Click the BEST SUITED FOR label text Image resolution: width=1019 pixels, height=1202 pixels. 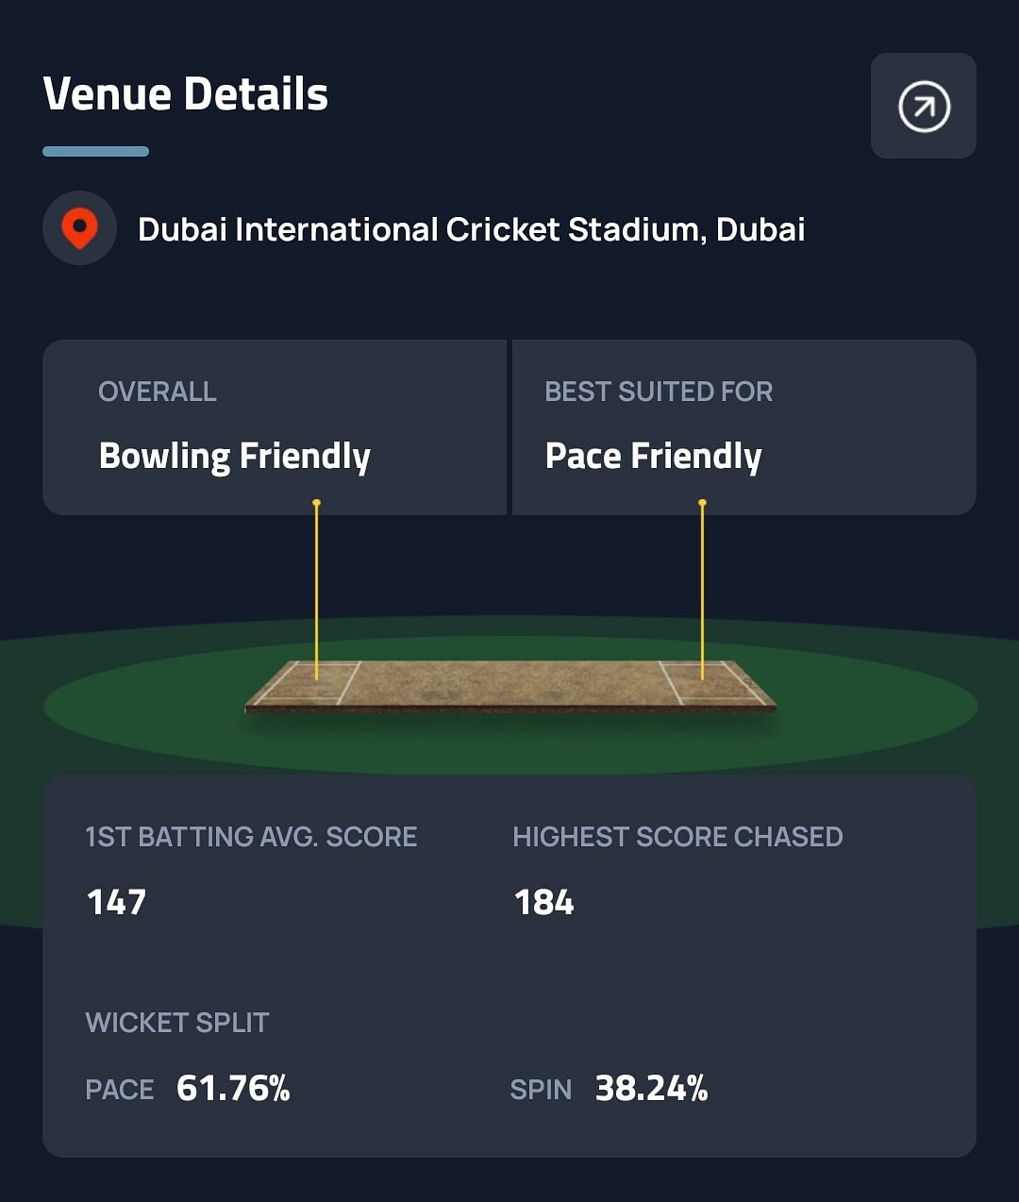pos(659,392)
